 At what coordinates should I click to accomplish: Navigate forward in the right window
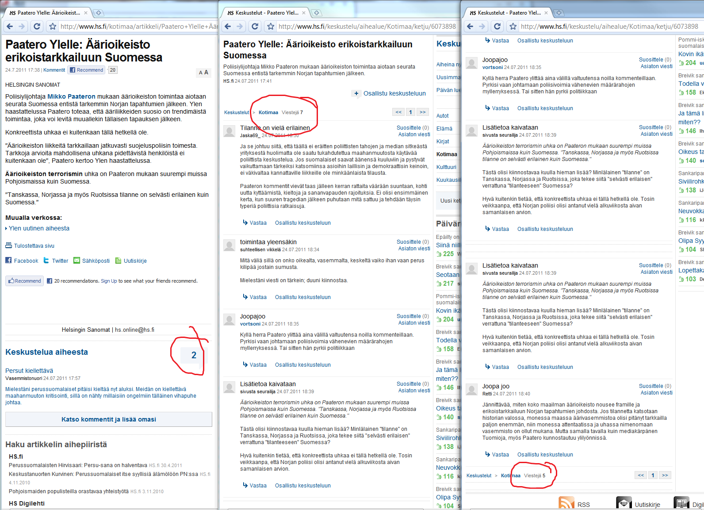click(x=482, y=27)
